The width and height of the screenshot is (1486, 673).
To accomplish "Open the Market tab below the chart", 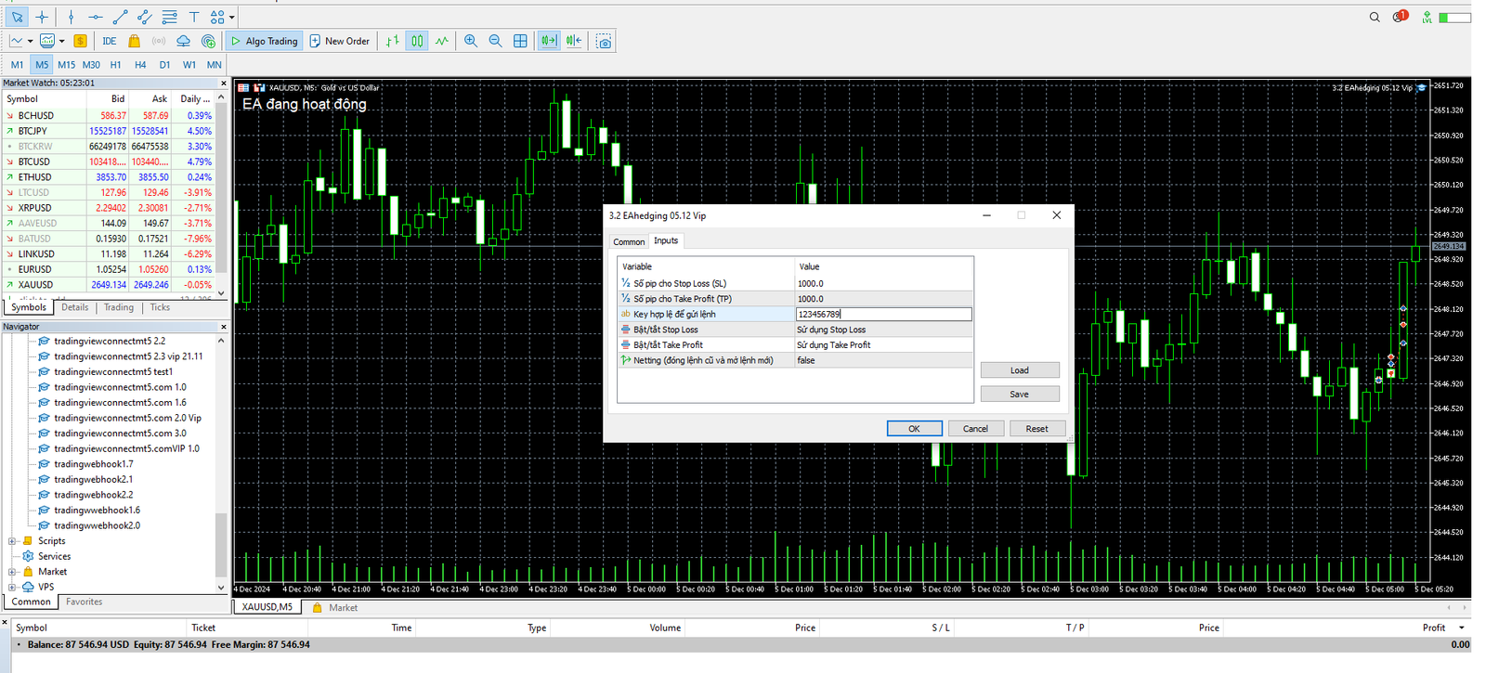I will (335, 607).
